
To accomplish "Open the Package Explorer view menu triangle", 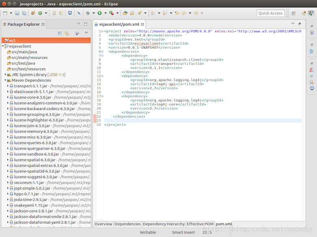I will pyautogui.click(x=86, y=33).
